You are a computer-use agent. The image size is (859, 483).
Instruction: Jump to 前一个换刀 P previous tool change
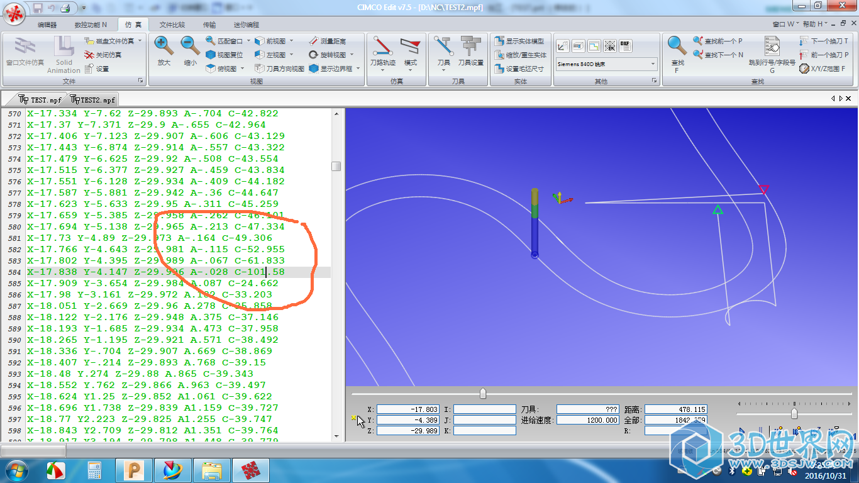824,55
